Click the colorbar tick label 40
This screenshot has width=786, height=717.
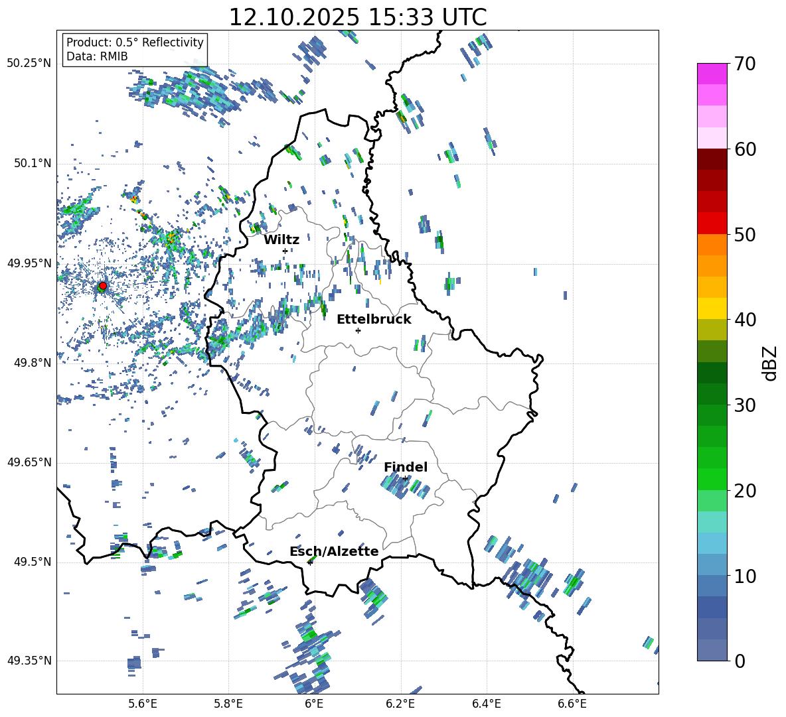(x=746, y=320)
